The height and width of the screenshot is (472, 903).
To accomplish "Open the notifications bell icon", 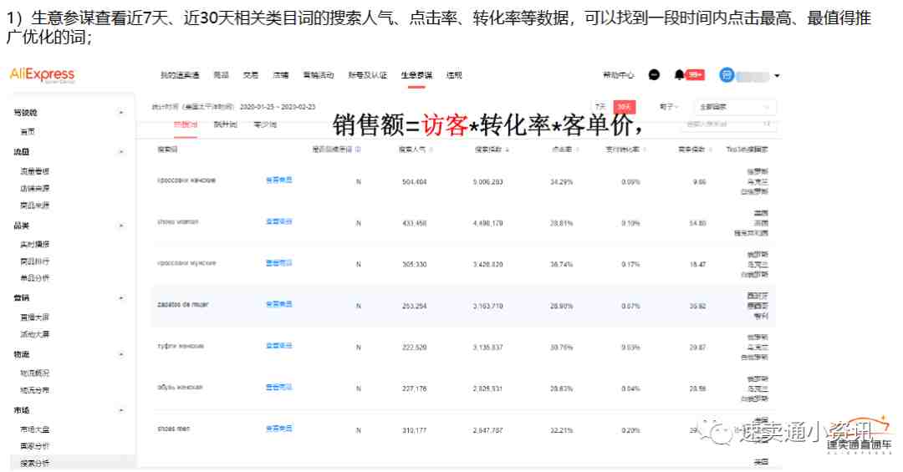I will click(x=679, y=75).
